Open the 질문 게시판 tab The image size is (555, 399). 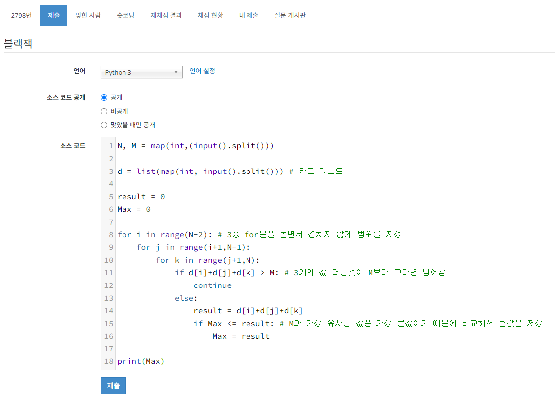[x=290, y=15]
